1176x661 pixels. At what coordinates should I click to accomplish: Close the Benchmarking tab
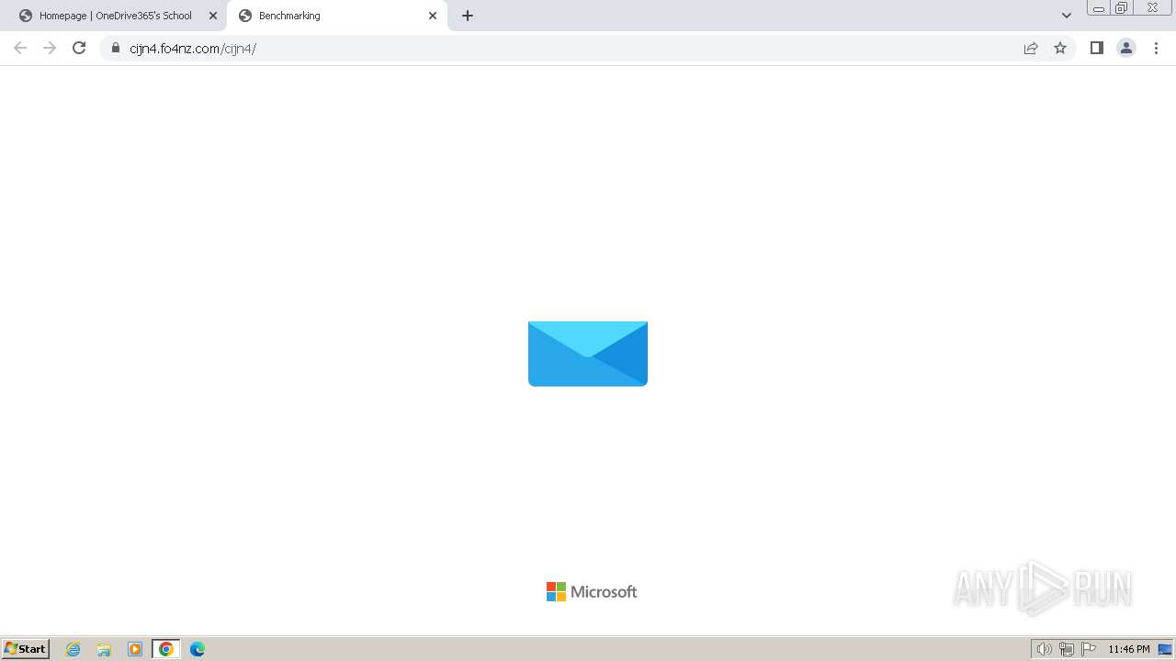tap(433, 16)
